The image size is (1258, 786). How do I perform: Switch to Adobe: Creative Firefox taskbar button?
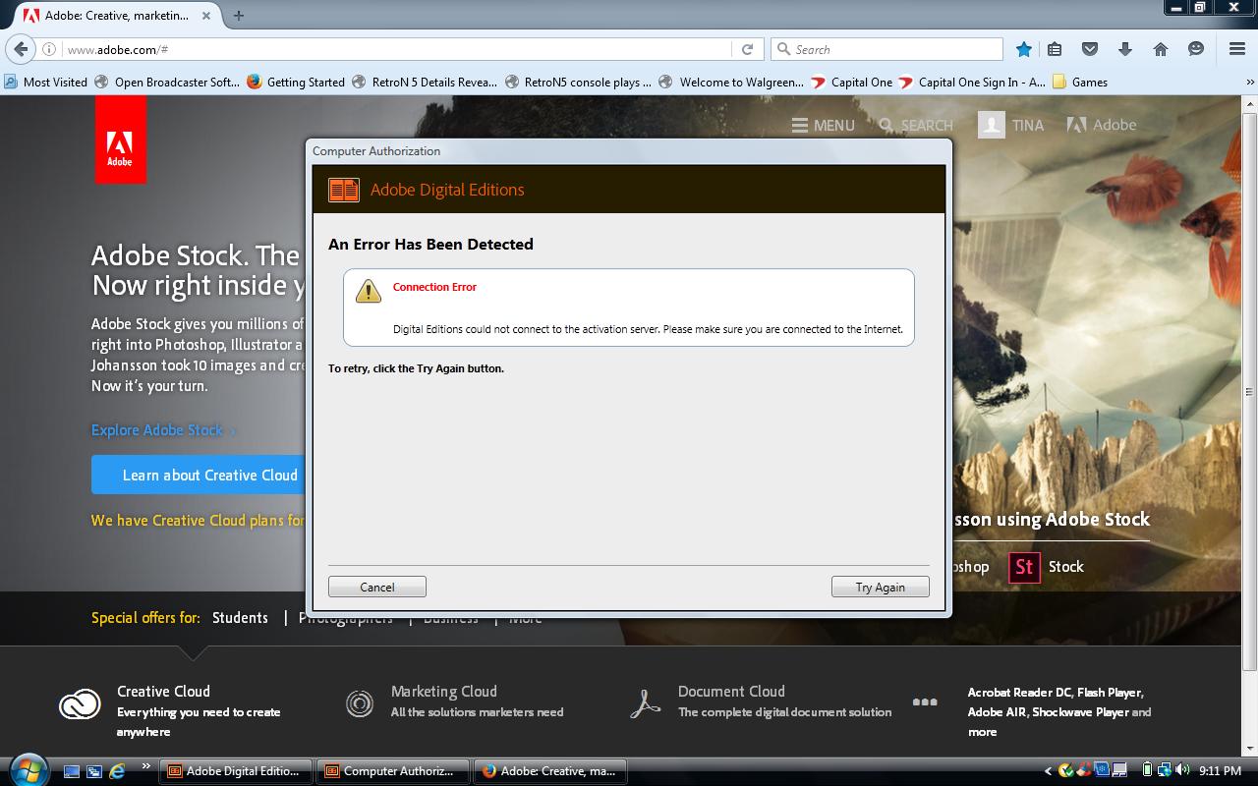(x=549, y=771)
